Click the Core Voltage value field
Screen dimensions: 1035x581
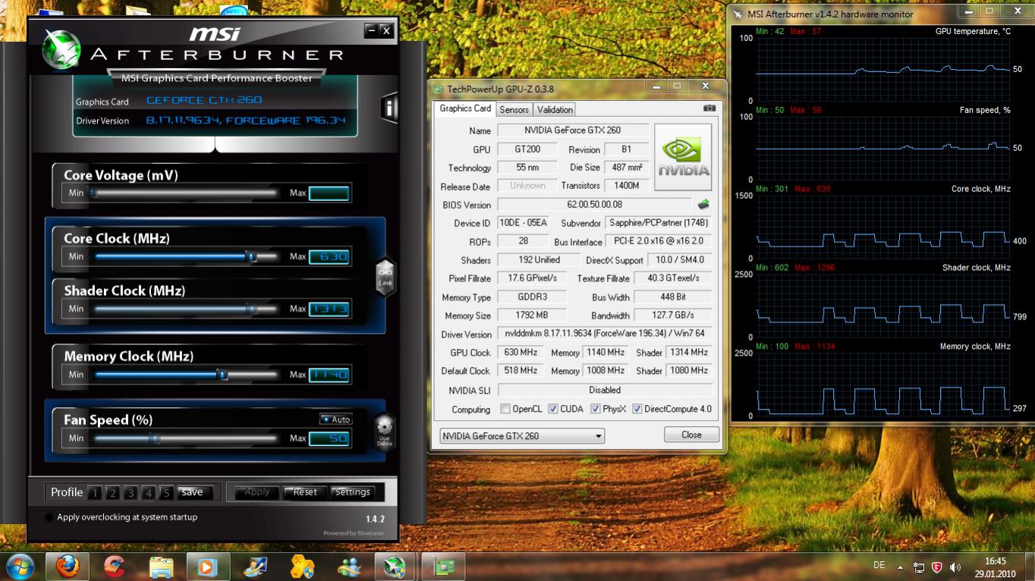coord(329,193)
